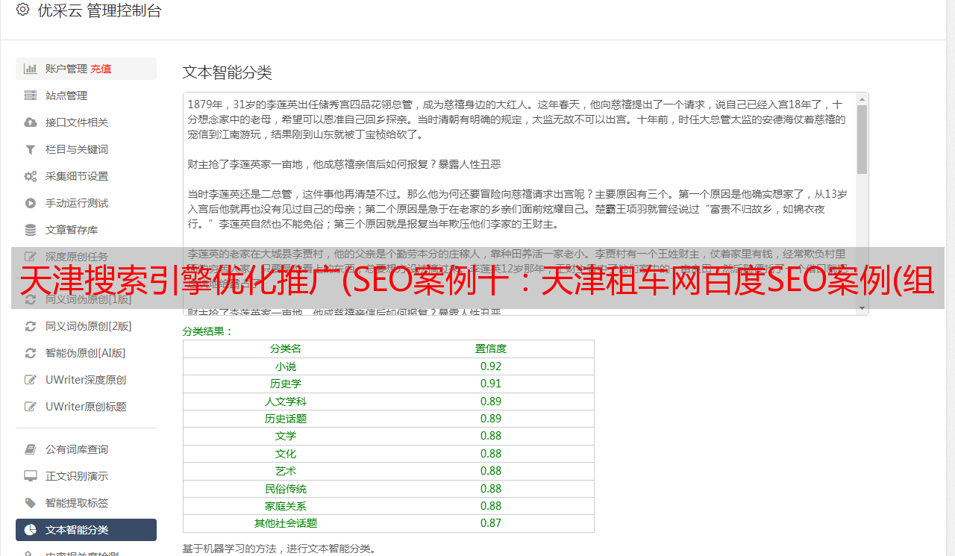The height and width of the screenshot is (556, 955).
Task: Click the tag icon beside 智能提取标签
Action: tap(31, 503)
